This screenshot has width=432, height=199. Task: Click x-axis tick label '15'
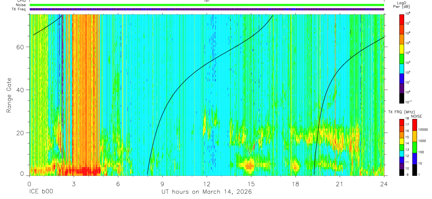tap(251, 184)
